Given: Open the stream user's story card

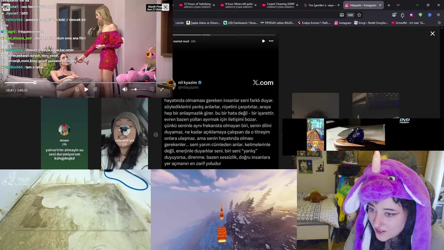Looking at the screenshot, I should coord(65,133).
